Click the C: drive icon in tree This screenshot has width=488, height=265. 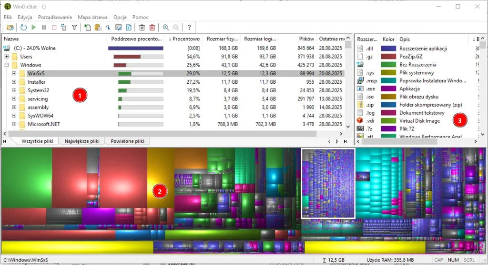pos(7,48)
